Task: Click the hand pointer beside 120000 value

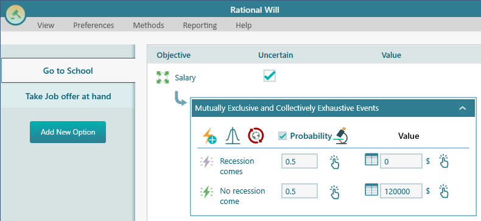Action: 444,191
